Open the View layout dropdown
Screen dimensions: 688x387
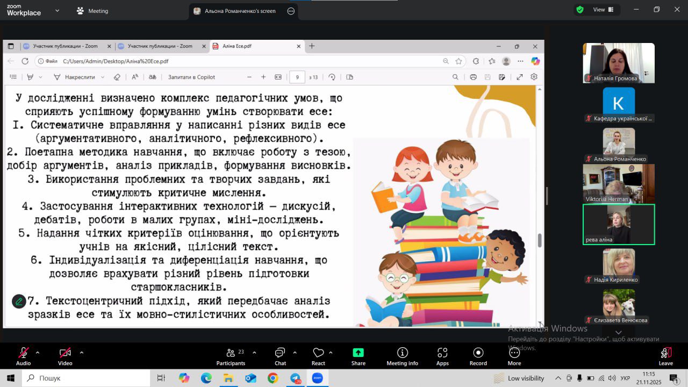coord(598,10)
